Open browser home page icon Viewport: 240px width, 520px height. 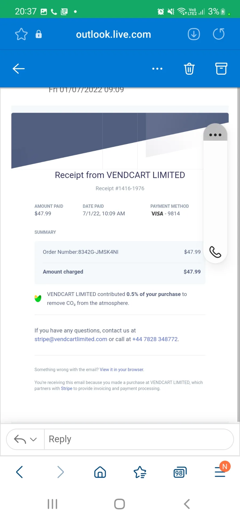tap(100, 472)
